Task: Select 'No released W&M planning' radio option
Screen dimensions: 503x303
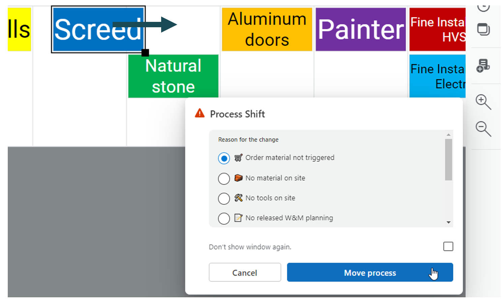Action: (x=224, y=218)
